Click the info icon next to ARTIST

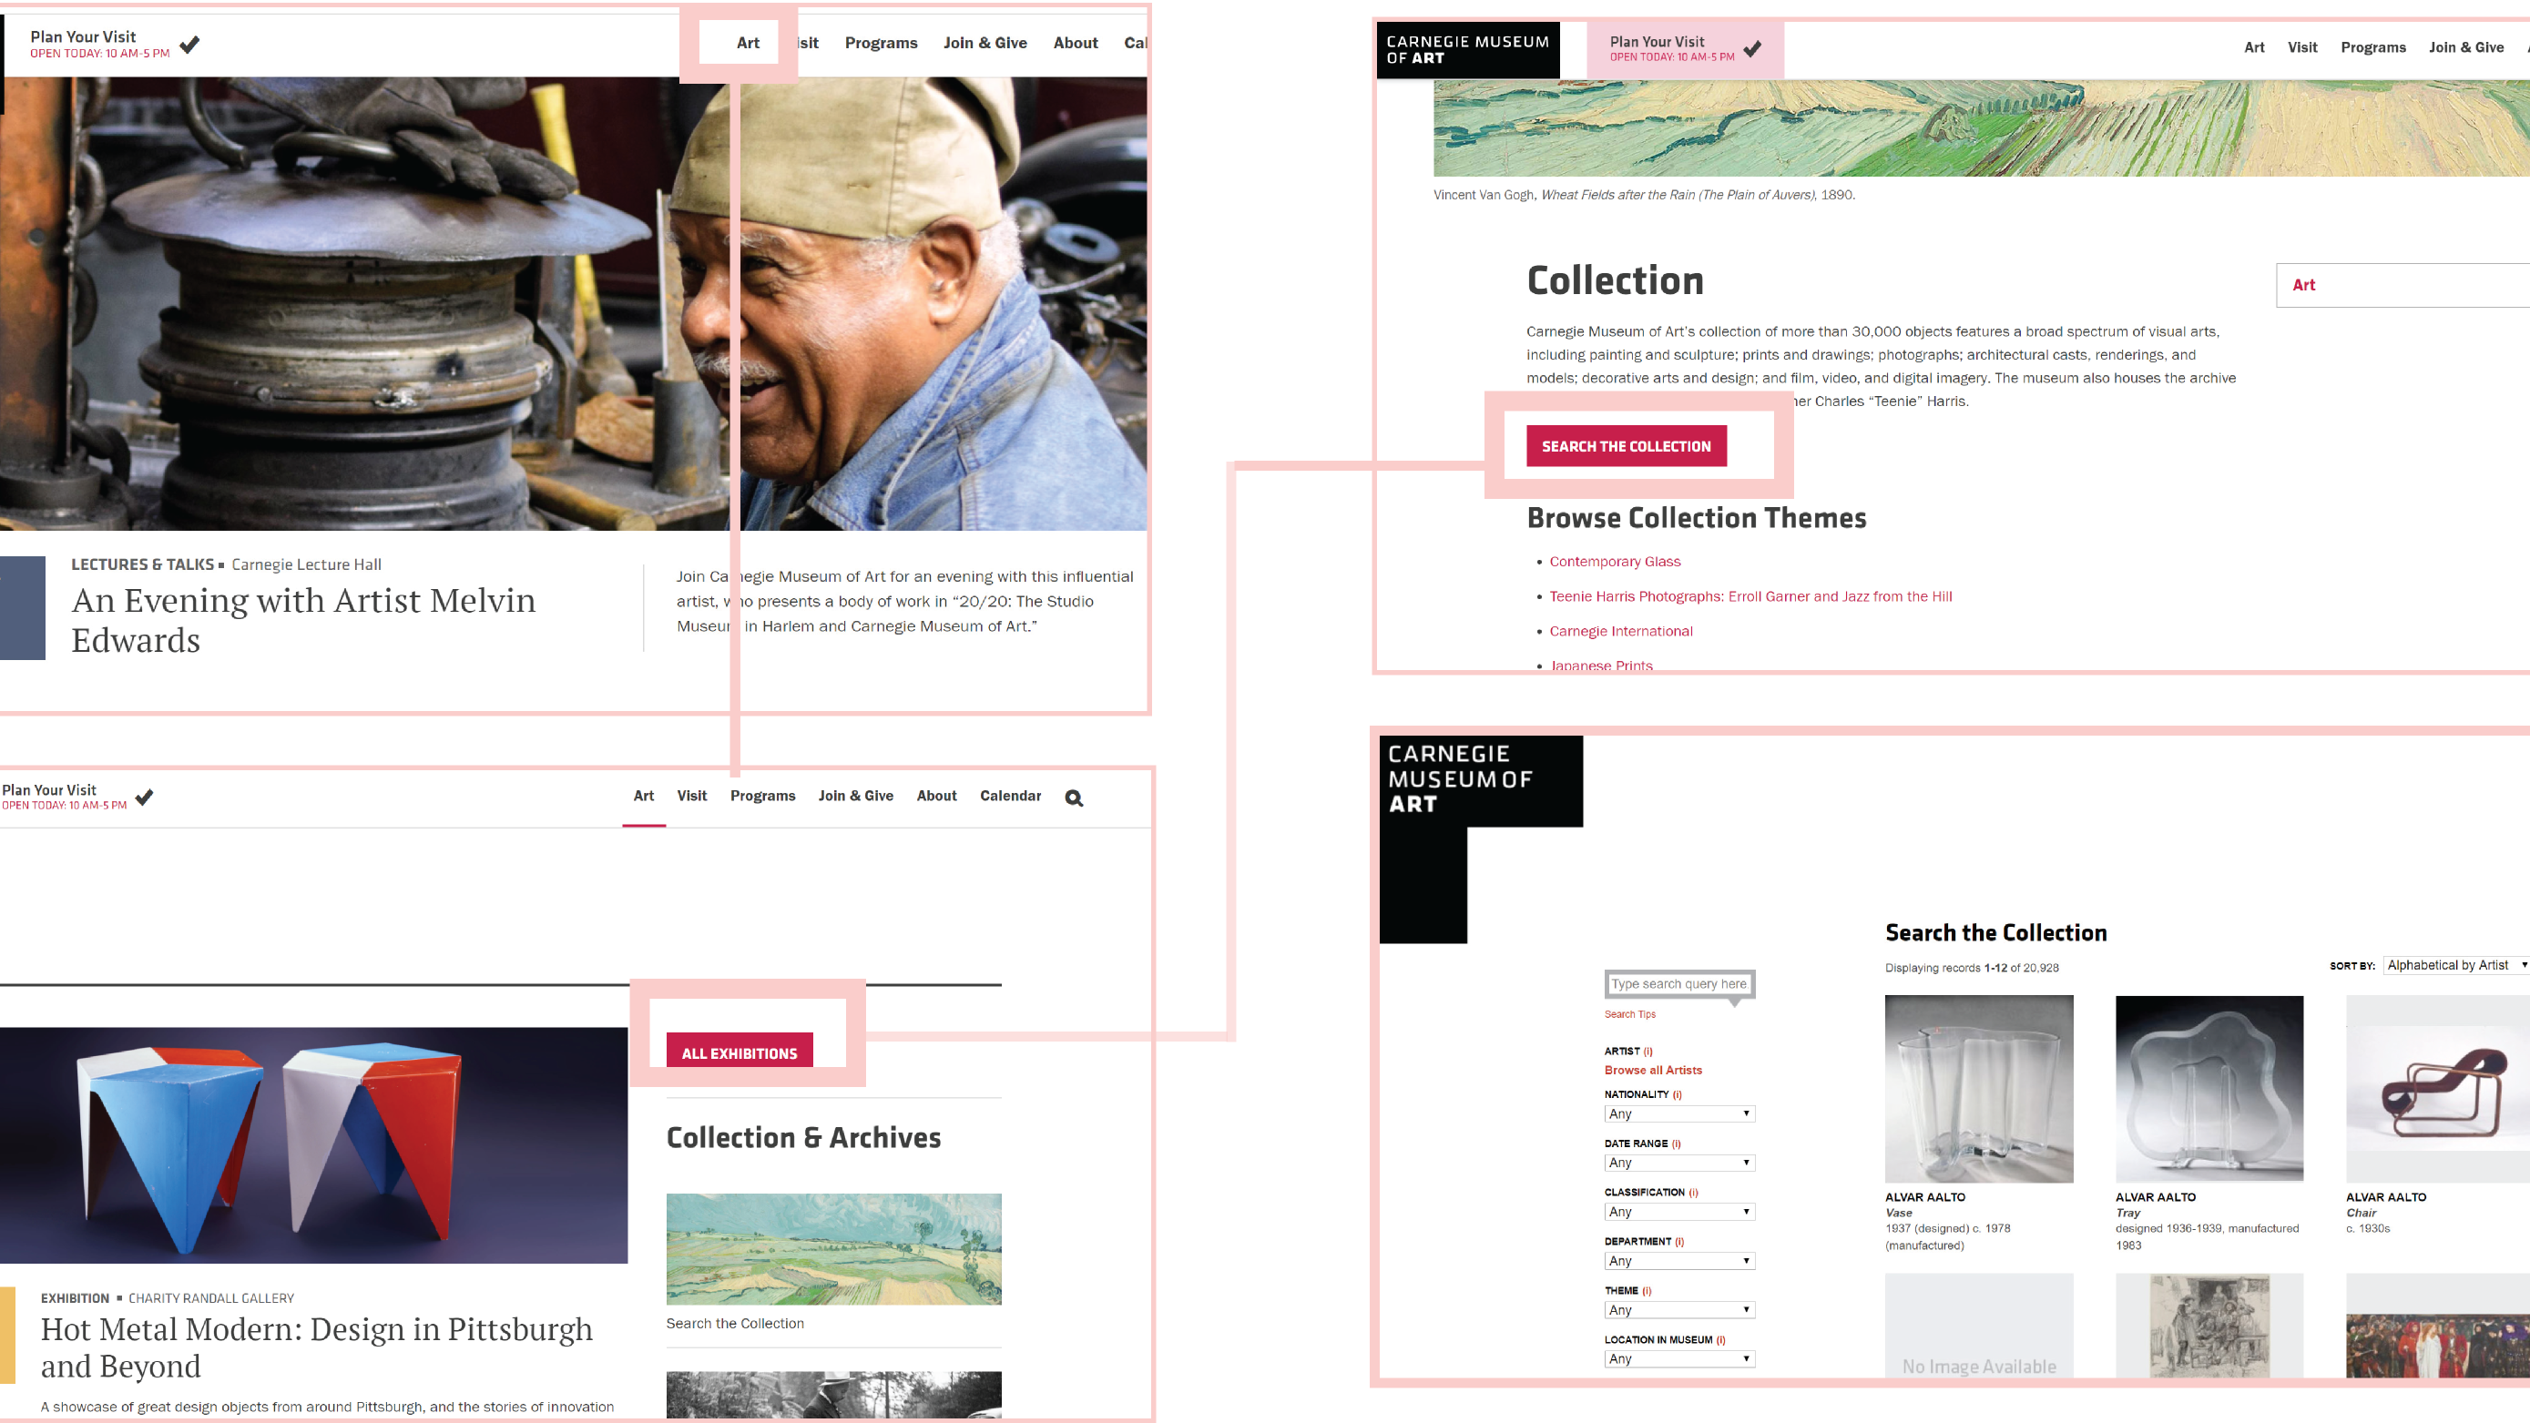1648,1052
